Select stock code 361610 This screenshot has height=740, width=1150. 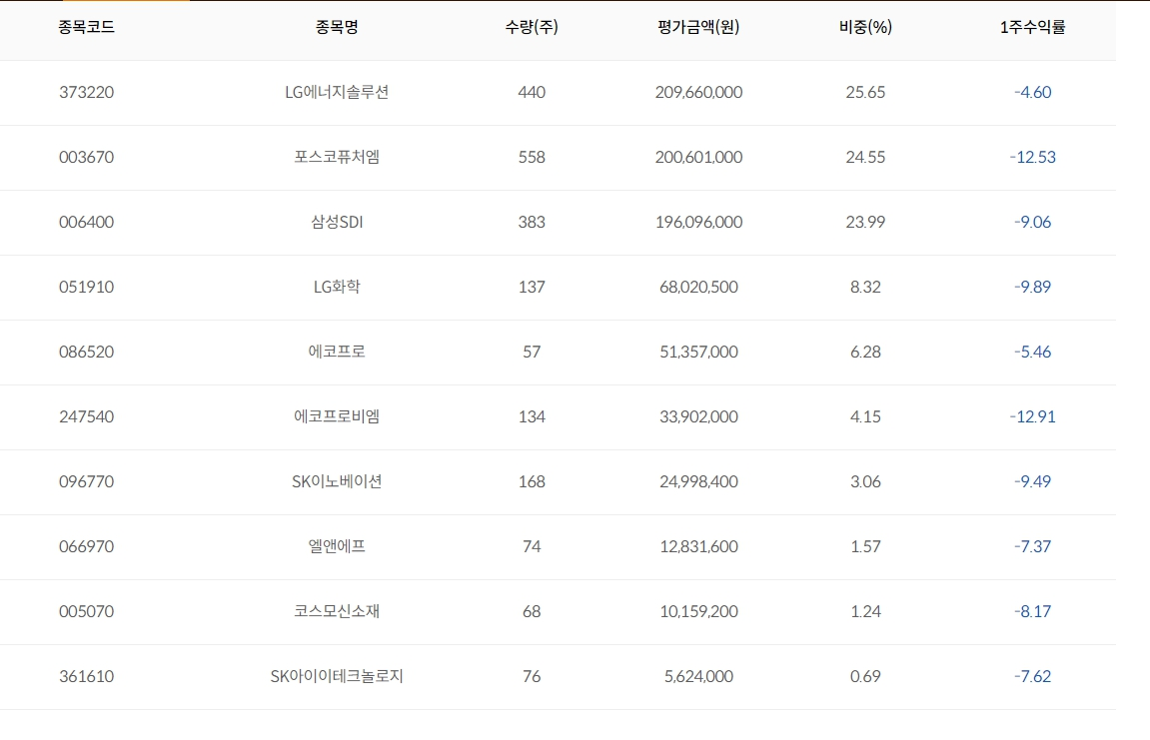[x=87, y=677]
